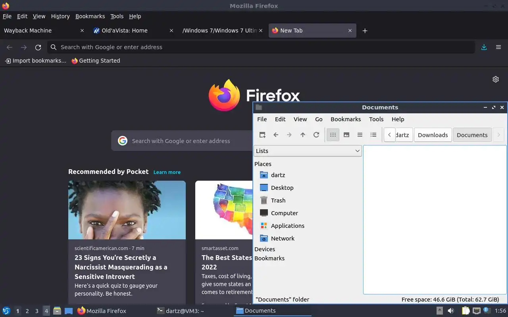Switch to compact list view in the file manager

(360, 135)
